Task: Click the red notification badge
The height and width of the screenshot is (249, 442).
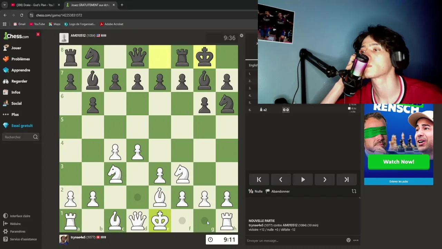Action: click(x=38, y=34)
